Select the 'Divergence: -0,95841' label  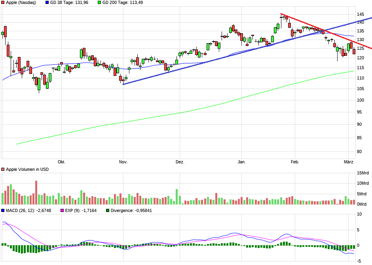pyautogui.click(x=131, y=210)
